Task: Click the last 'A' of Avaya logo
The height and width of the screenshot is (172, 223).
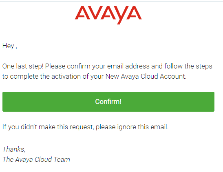Action: 134,12
